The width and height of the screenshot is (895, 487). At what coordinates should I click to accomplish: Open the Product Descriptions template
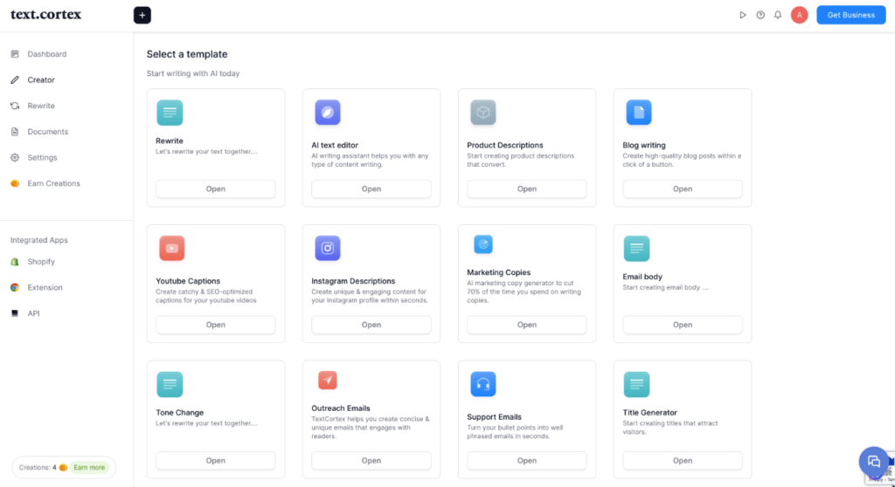click(x=527, y=189)
